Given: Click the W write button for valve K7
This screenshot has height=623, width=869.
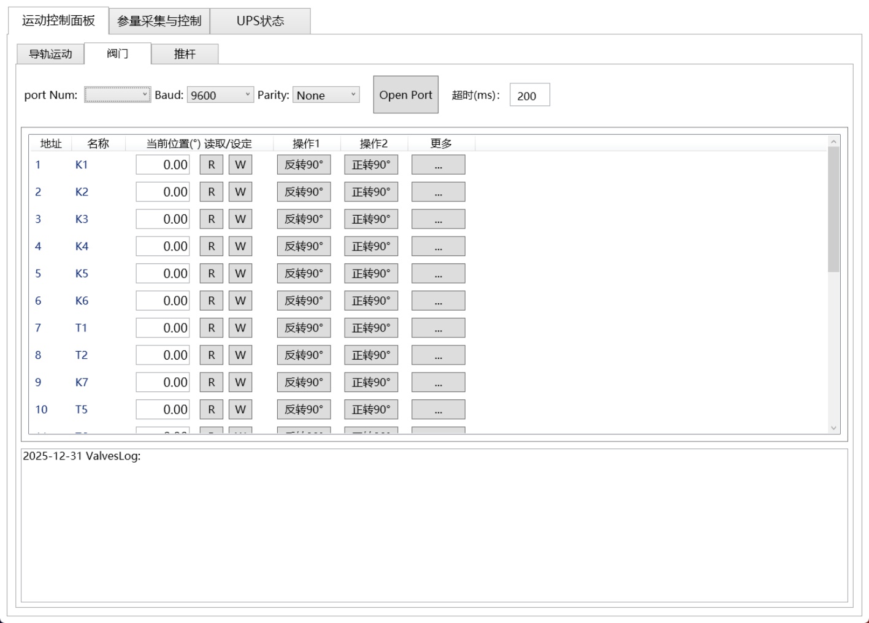Looking at the screenshot, I should coord(240,382).
